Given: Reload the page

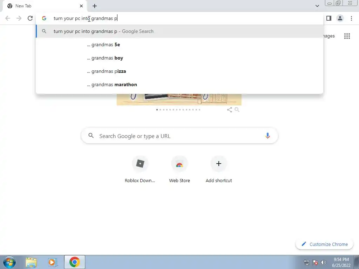Looking at the screenshot, I should [x=30, y=18].
